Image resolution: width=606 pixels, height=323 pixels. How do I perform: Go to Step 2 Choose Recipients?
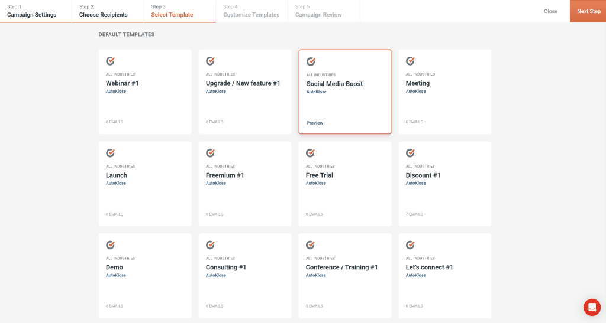(x=108, y=11)
